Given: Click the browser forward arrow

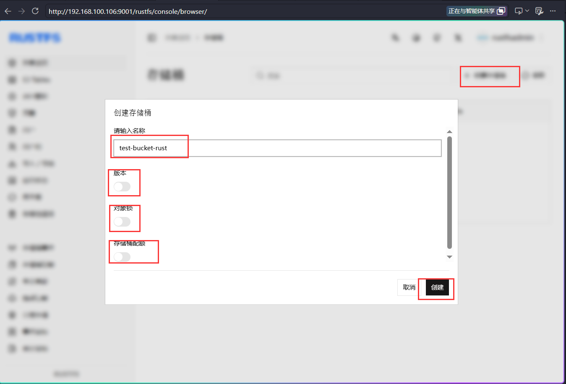Looking at the screenshot, I should point(22,11).
